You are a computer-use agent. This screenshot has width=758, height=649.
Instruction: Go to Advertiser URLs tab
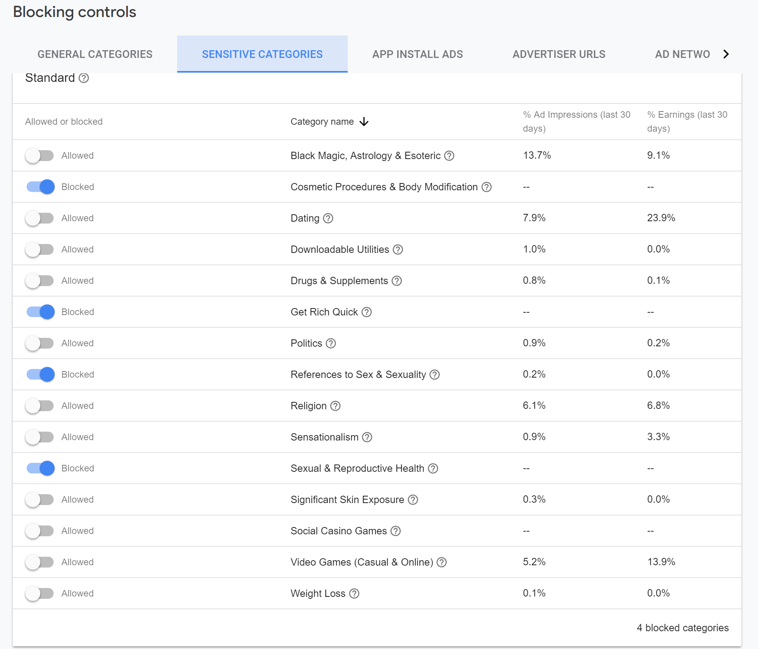(x=558, y=54)
